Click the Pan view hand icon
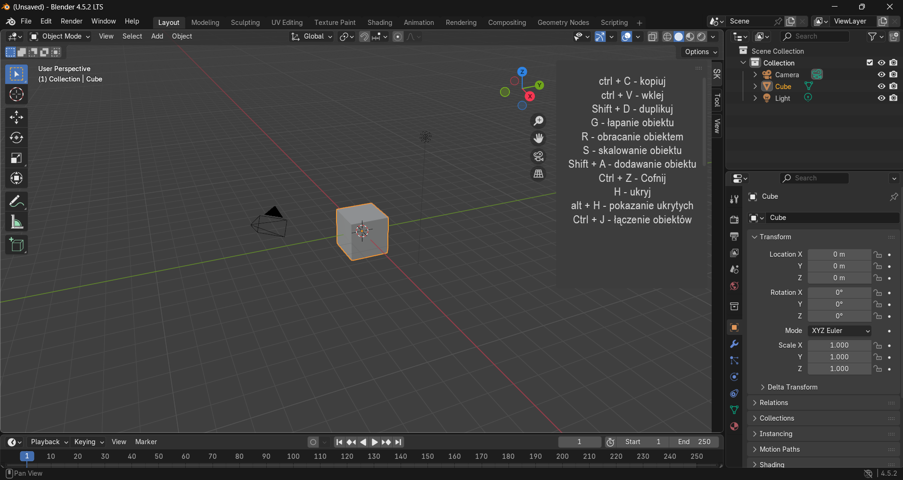 click(x=538, y=138)
